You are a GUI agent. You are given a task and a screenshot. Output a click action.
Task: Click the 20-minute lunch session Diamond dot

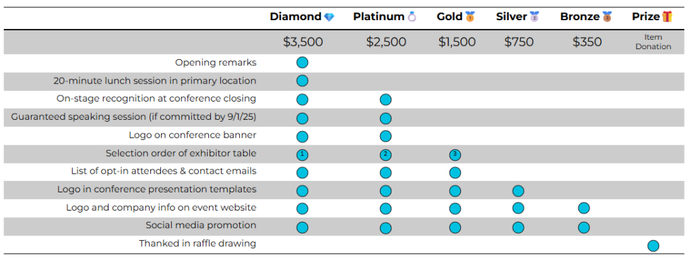click(x=302, y=81)
